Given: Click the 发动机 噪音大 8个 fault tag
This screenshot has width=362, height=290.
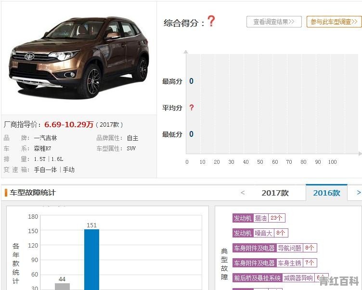Looking at the screenshot, I should tap(260, 233).
